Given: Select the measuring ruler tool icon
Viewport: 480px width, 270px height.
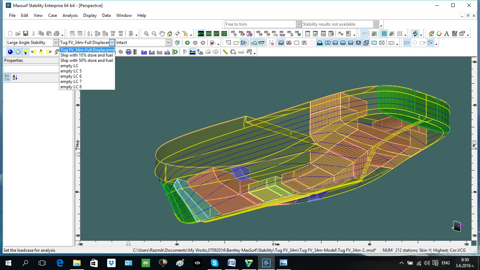Looking at the screenshot, I should coord(225,52).
